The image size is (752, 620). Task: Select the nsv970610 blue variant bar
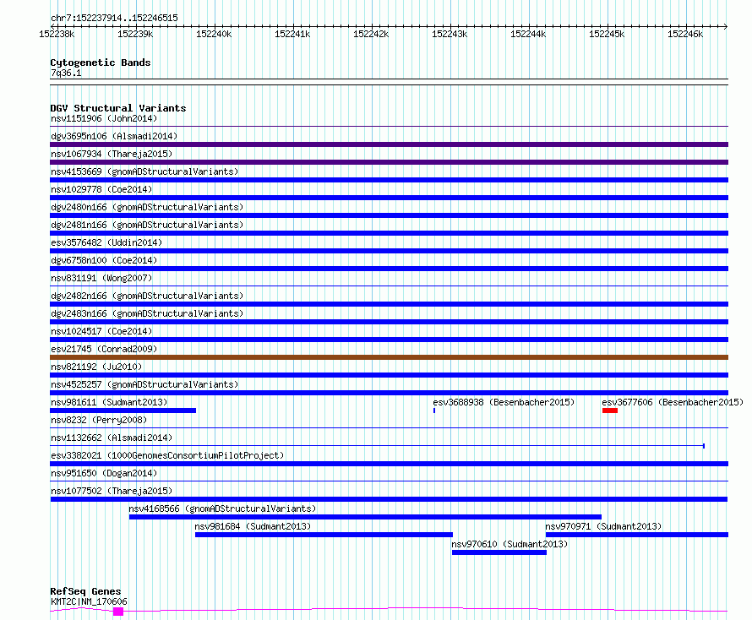coord(499,552)
